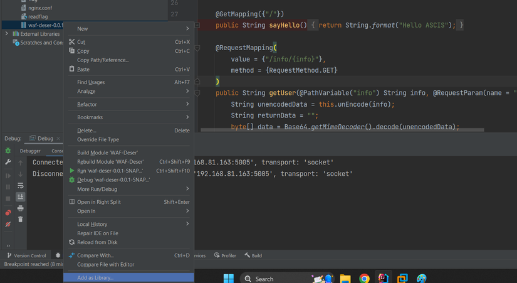Expand the External Libraries tree node
Image resolution: width=517 pixels, height=283 pixels.
(x=7, y=34)
